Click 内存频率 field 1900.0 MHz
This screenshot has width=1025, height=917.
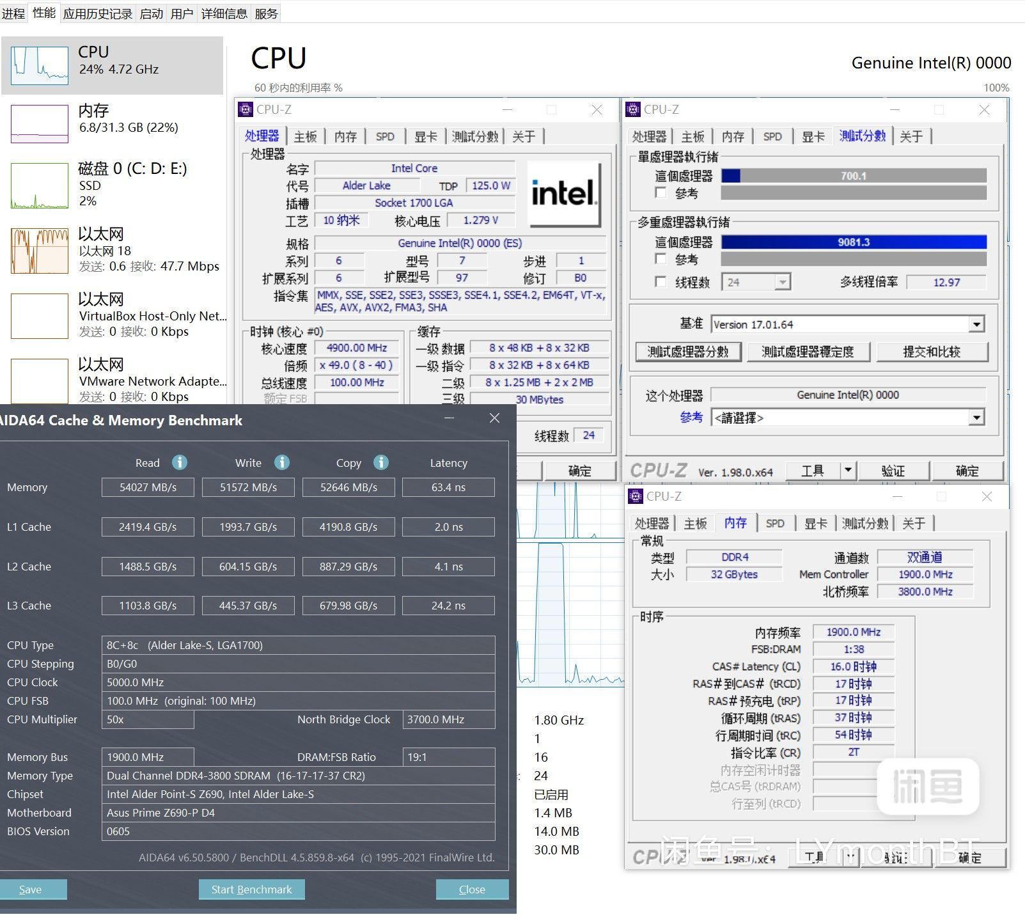point(854,632)
